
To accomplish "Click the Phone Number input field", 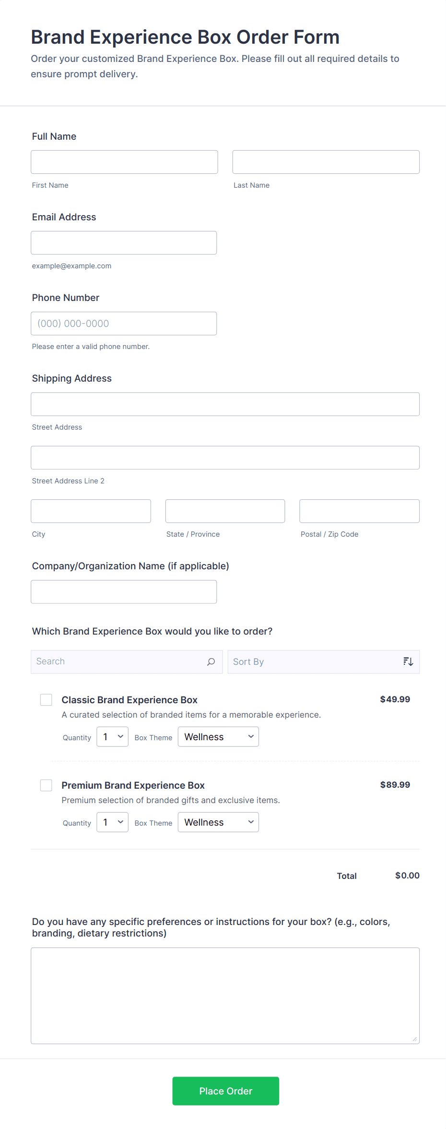I will (x=124, y=324).
